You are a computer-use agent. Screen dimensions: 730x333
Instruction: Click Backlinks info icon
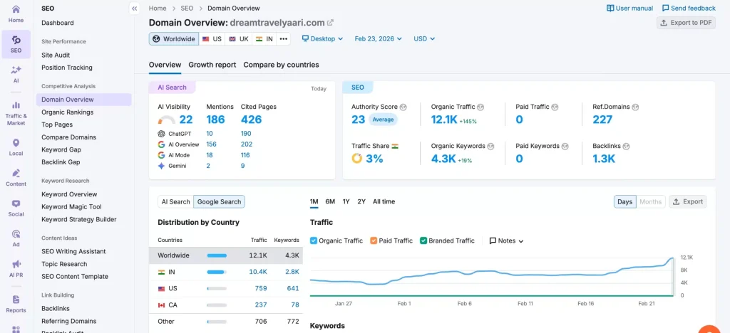tap(627, 146)
